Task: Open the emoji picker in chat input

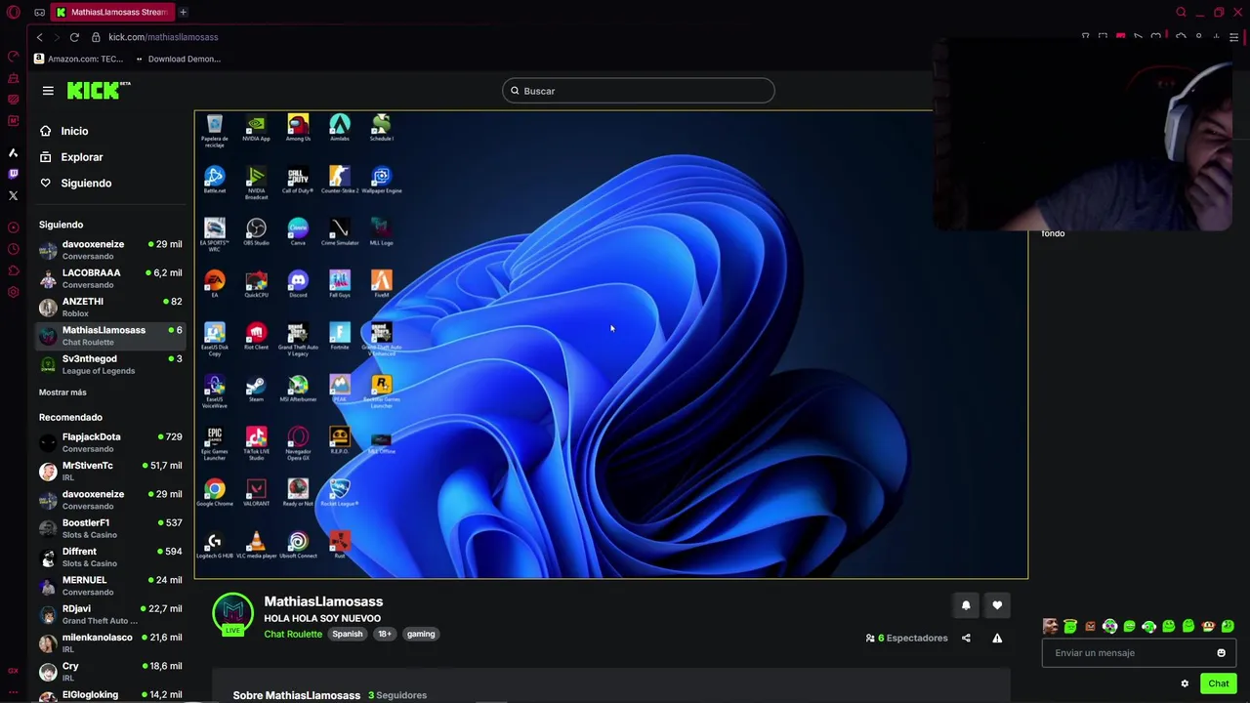Action: [x=1221, y=653]
